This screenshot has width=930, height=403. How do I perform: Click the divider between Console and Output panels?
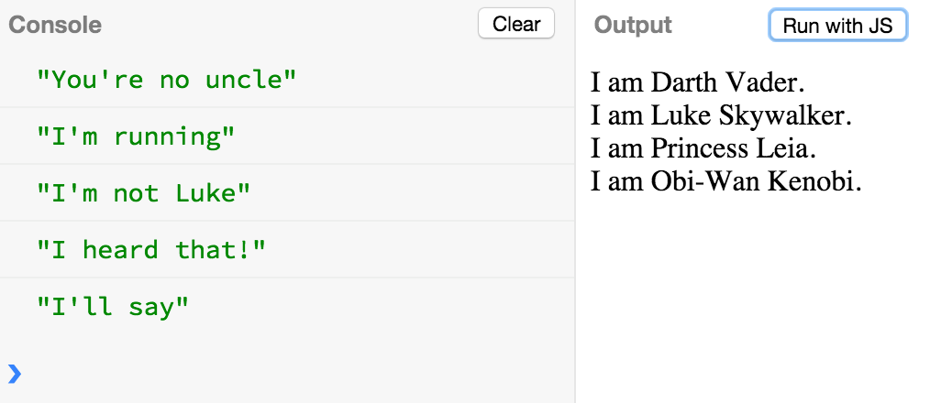click(x=575, y=201)
